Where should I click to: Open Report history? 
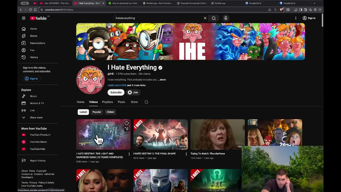point(38,161)
